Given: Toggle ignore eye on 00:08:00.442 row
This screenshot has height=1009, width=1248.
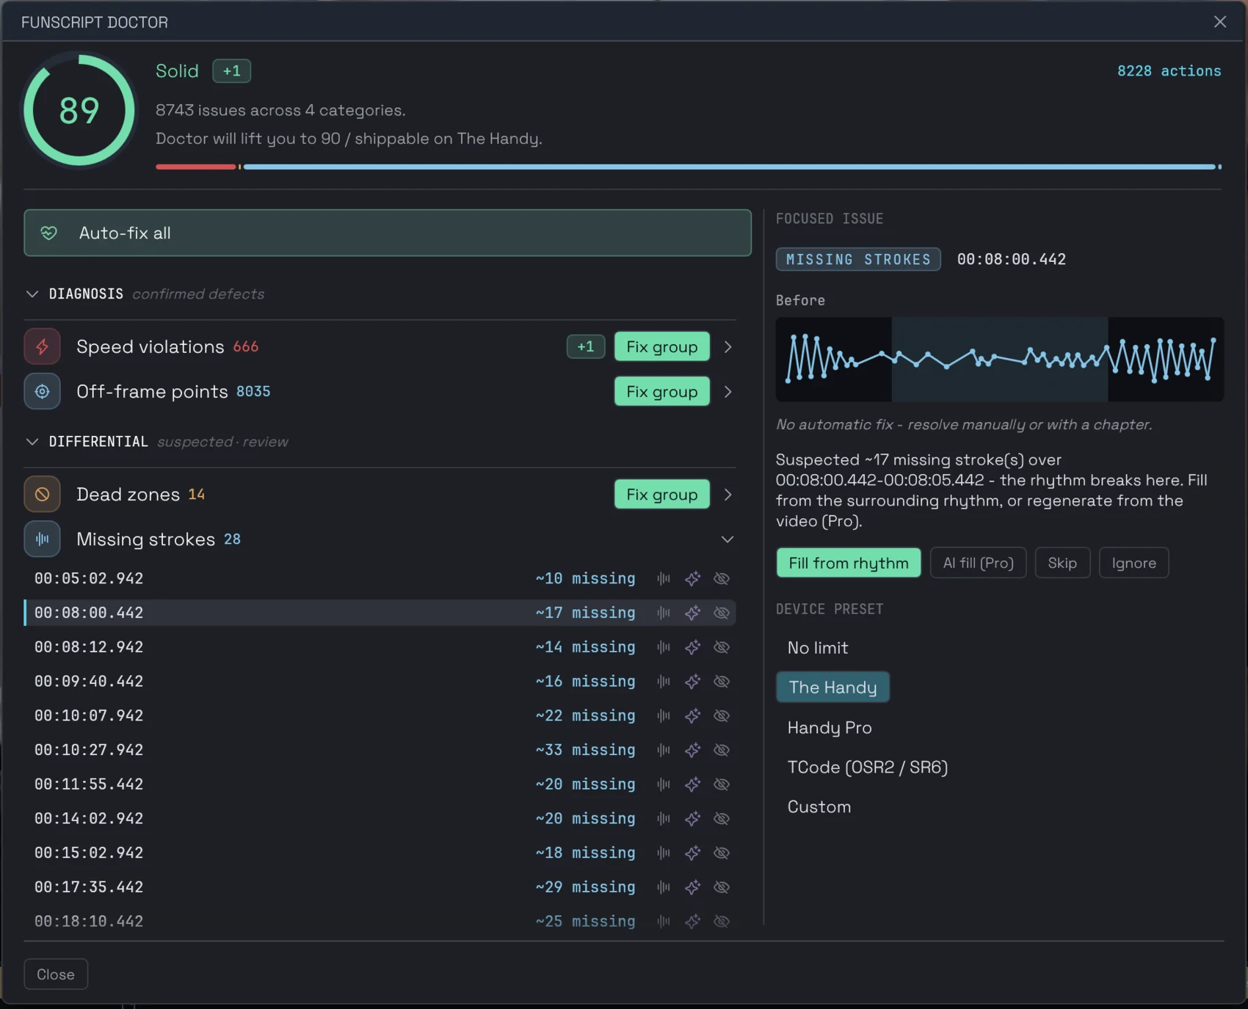Looking at the screenshot, I should [722, 613].
